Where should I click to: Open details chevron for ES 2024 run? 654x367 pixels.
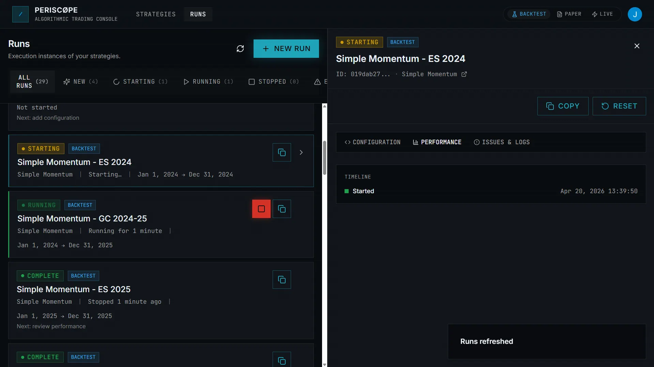[x=301, y=152]
